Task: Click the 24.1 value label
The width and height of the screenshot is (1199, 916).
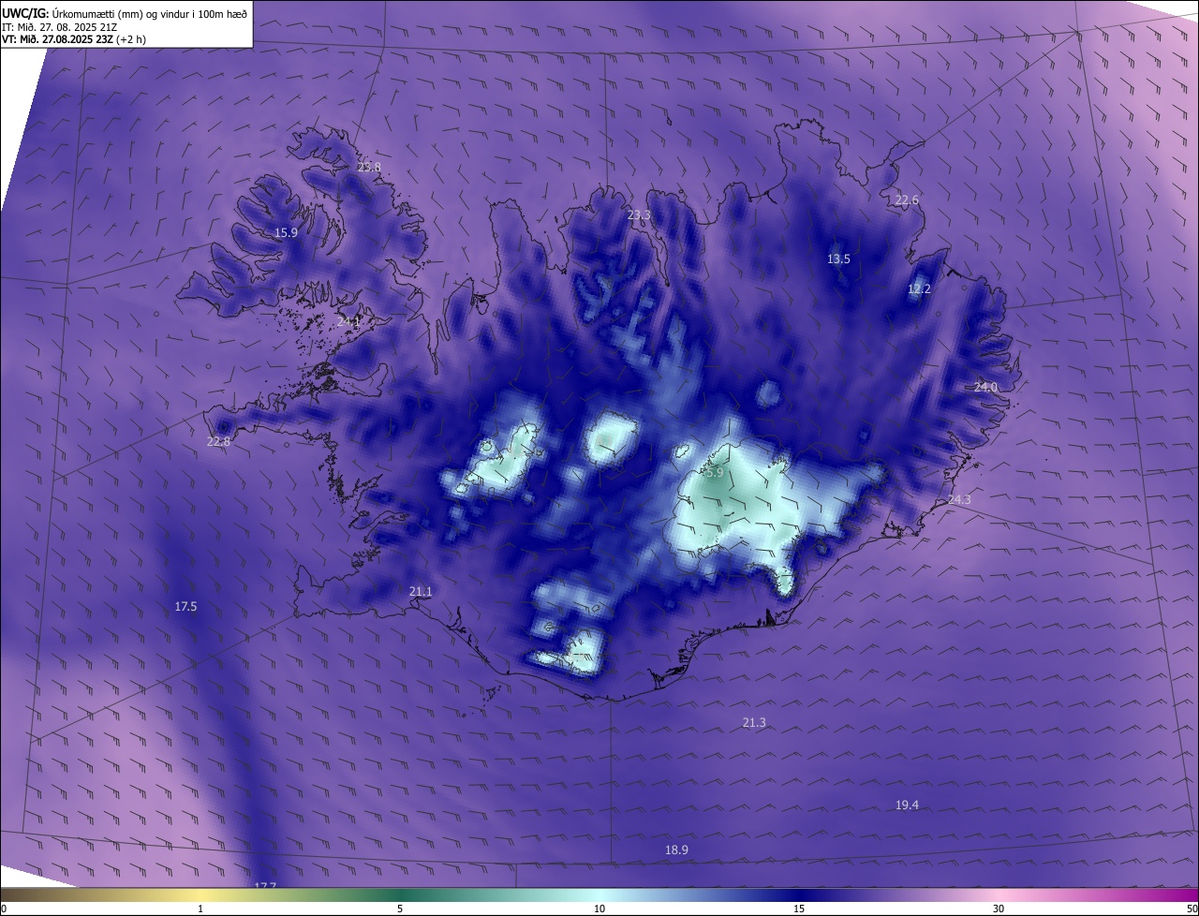Action: click(x=348, y=322)
